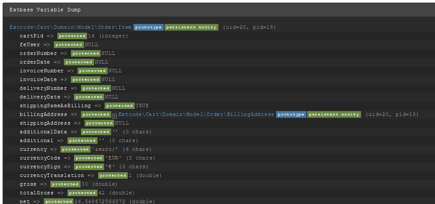This screenshot has width=435, height=204.
Task: Click the cartPid property name
Action: click(x=32, y=36)
